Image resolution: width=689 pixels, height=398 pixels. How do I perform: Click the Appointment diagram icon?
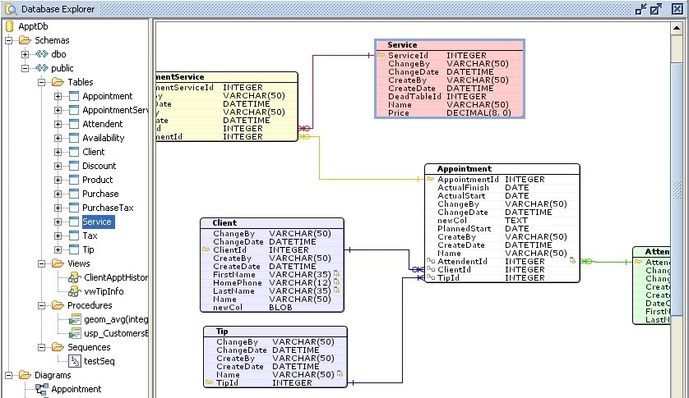point(42,389)
